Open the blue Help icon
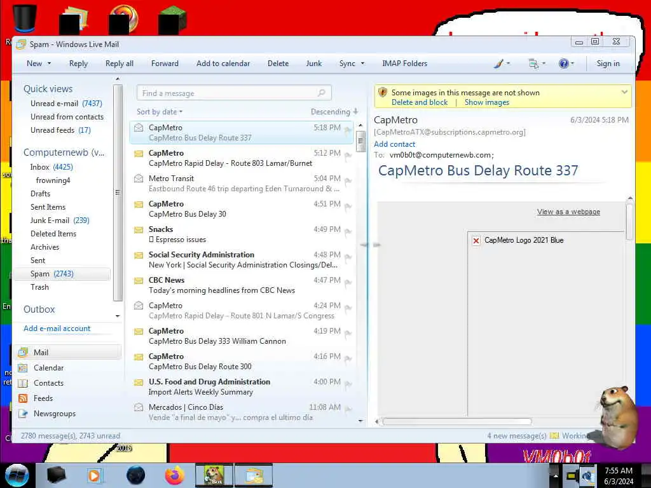The height and width of the screenshot is (488, 651). 563,64
